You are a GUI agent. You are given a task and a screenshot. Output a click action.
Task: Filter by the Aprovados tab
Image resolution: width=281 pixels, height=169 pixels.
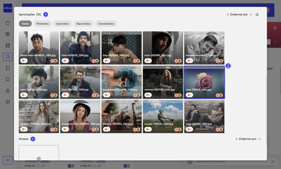(62, 24)
